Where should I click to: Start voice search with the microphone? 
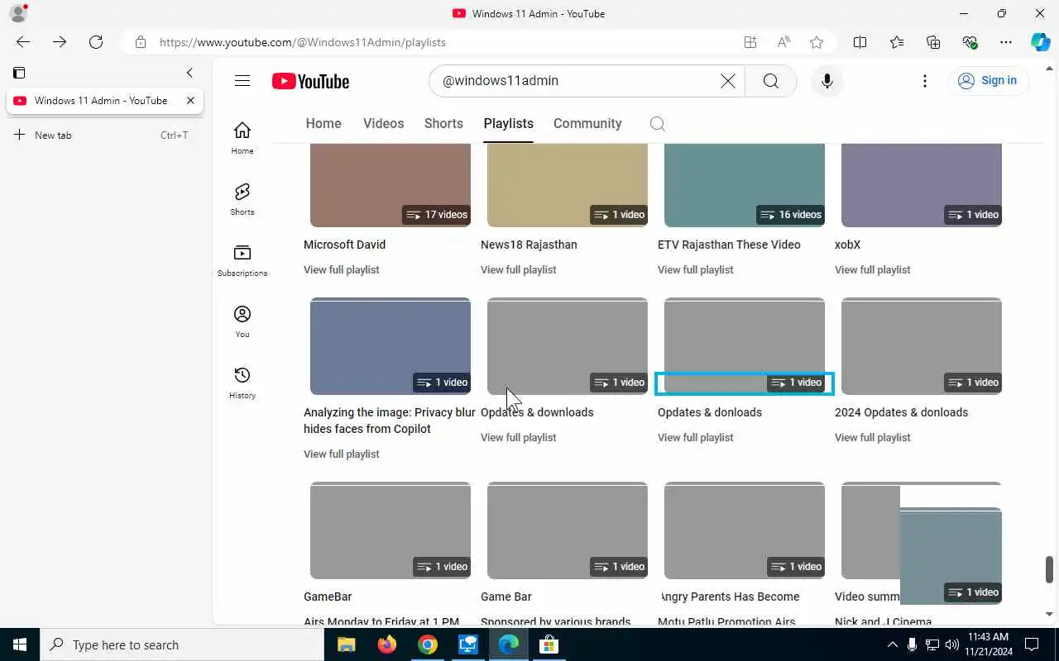click(x=827, y=81)
